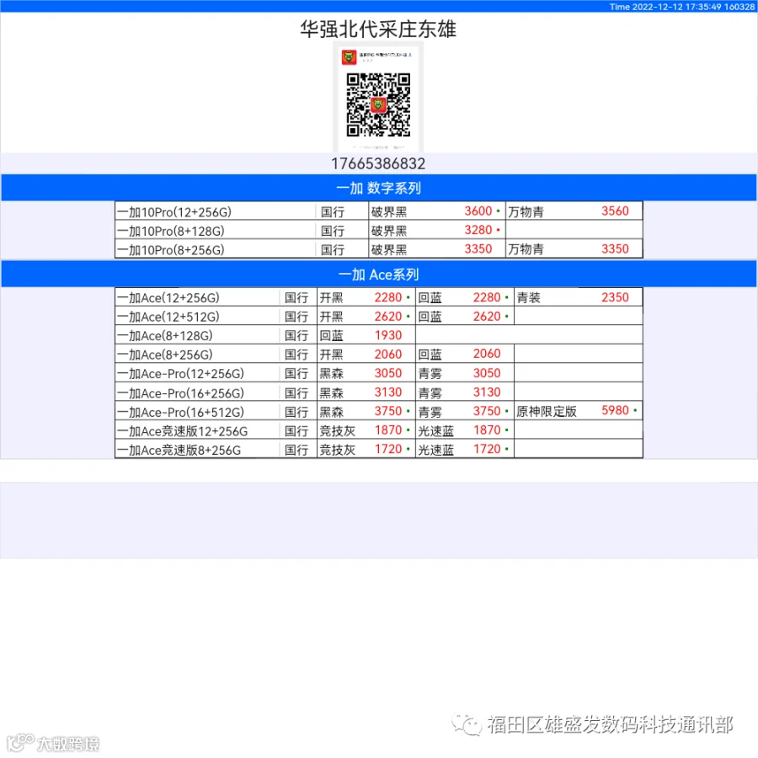Click the timestamp "Time 2022-12-12 17:35:49"
This screenshot has width=758, height=758.
665,7
